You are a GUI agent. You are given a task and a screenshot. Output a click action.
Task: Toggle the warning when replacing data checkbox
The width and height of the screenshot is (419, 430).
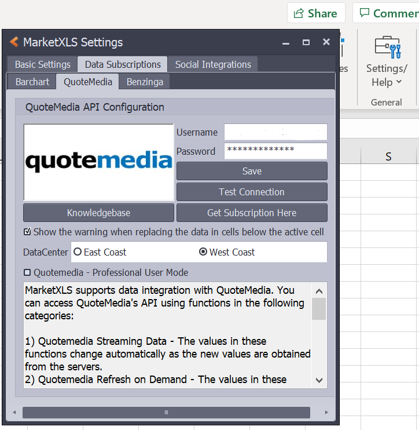[x=27, y=232]
